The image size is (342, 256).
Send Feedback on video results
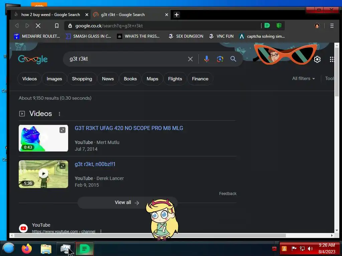tap(228, 194)
